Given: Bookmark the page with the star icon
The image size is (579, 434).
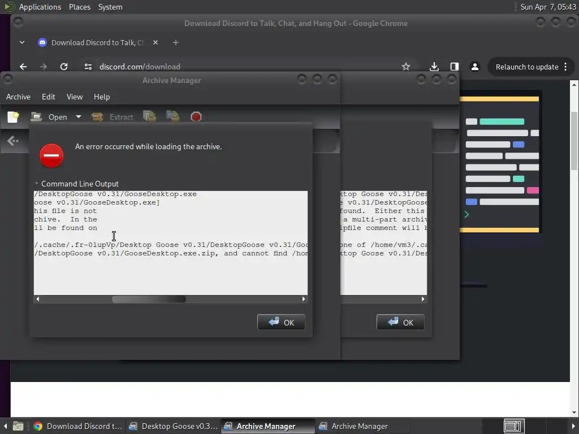Looking at the screenshot, I should (x=406, y=67).
